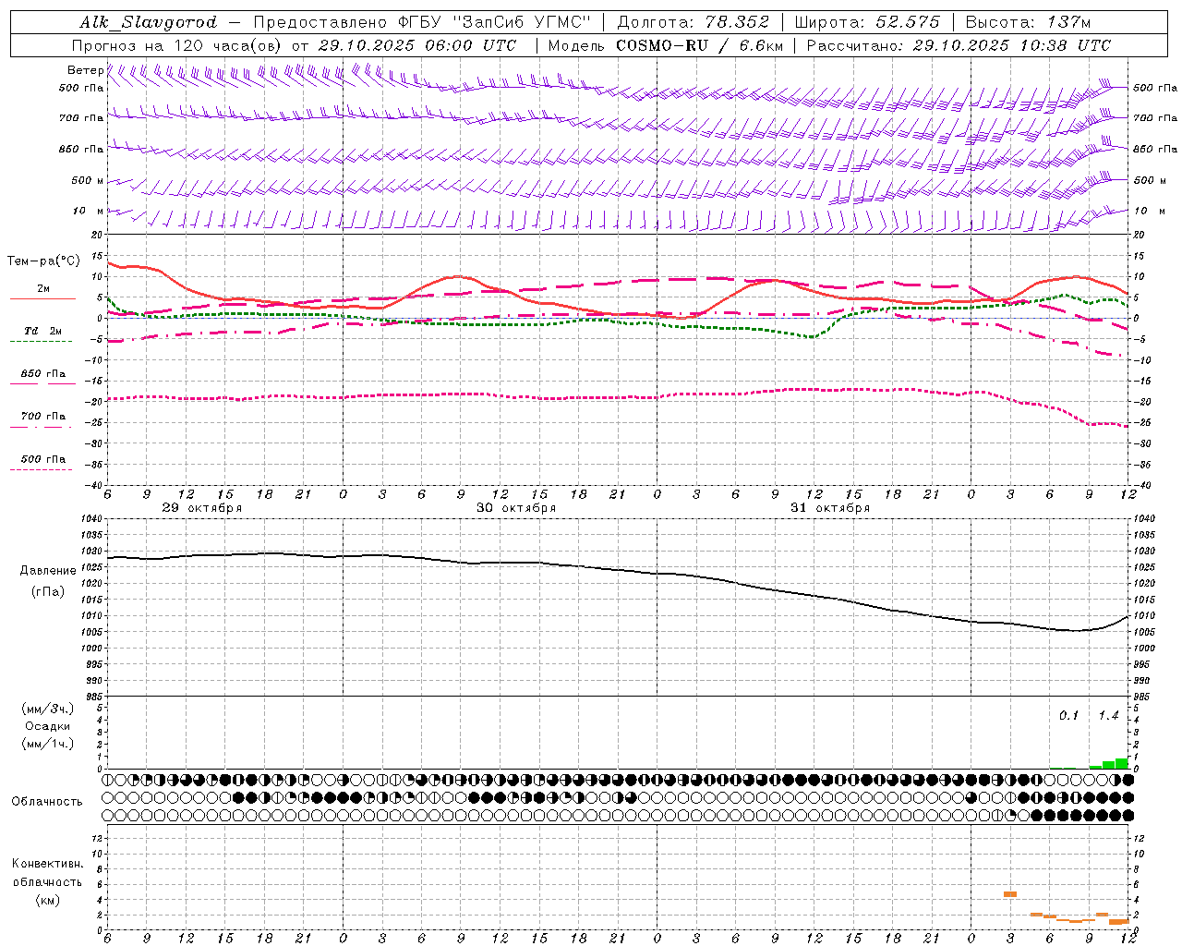Click the Рассчитано: 29.10.2025 10:38 UTC text
Viewport: 1182px width, 946px height.
coord(959,45)
